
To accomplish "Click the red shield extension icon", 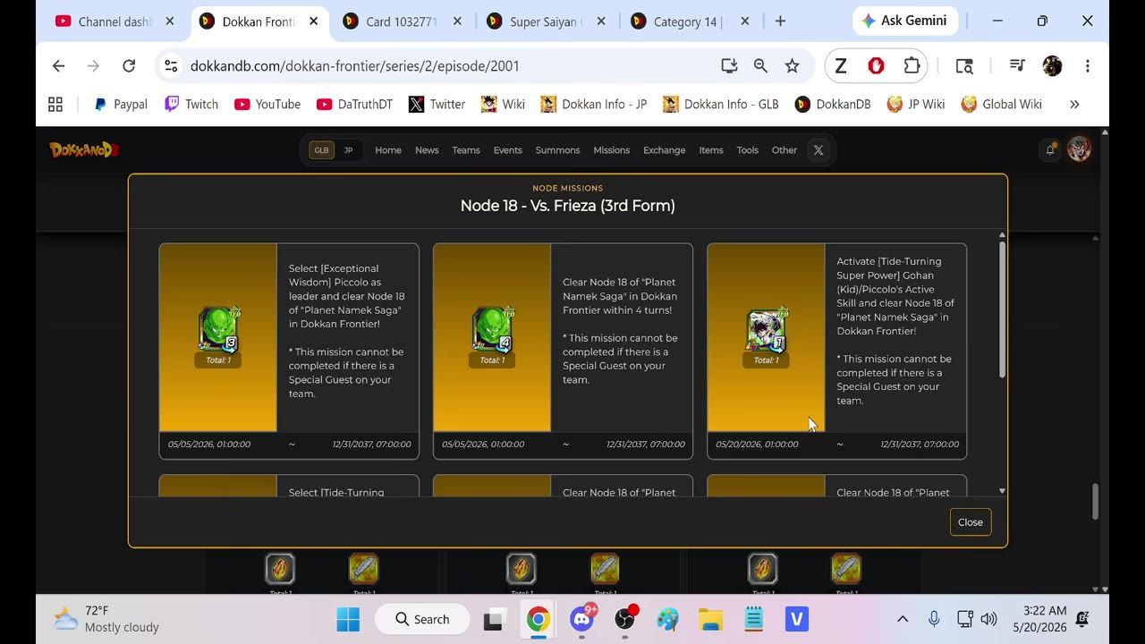I will (x=876, y=65).
